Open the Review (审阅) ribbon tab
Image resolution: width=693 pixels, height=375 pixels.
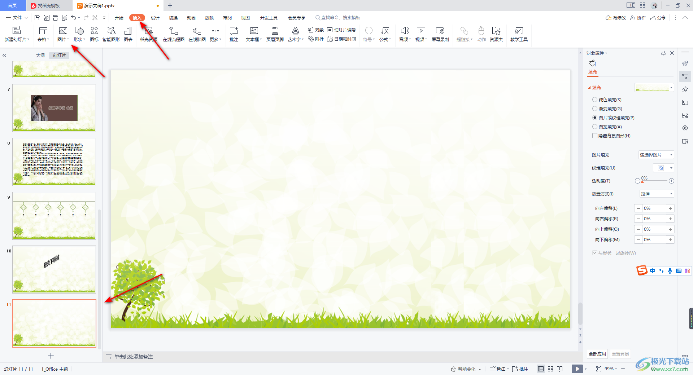point(227,18)
